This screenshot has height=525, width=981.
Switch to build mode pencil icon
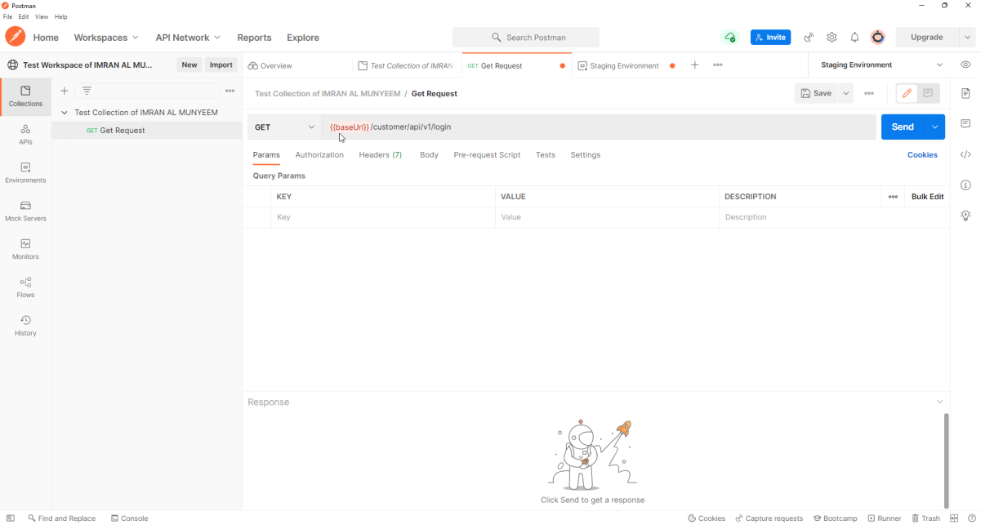[x=907, y=94]
